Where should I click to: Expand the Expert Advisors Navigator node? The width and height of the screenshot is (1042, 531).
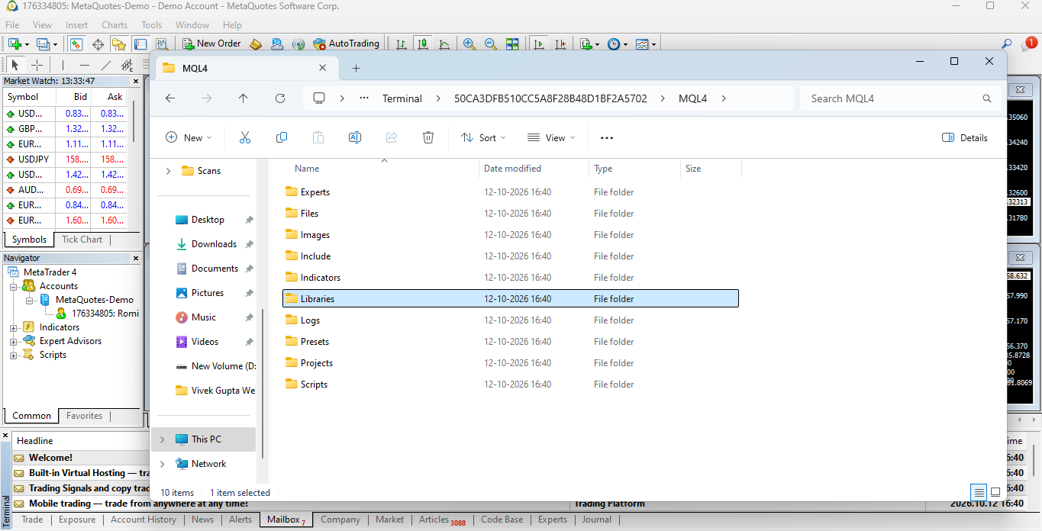[13, 341]
